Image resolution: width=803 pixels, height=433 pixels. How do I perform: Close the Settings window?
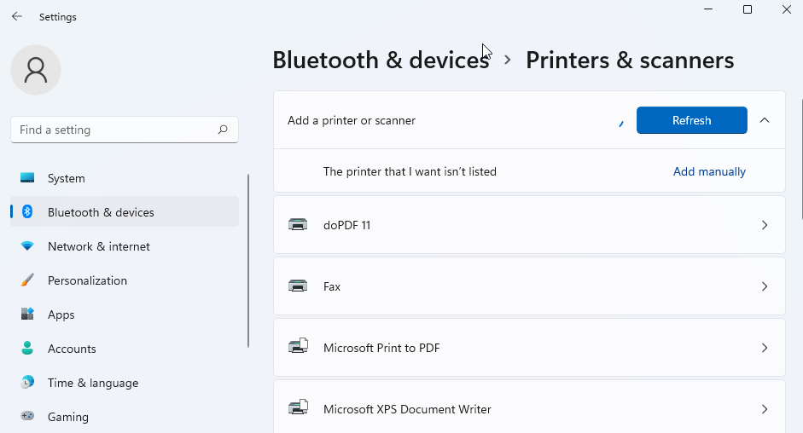click(x=787, y=9)
